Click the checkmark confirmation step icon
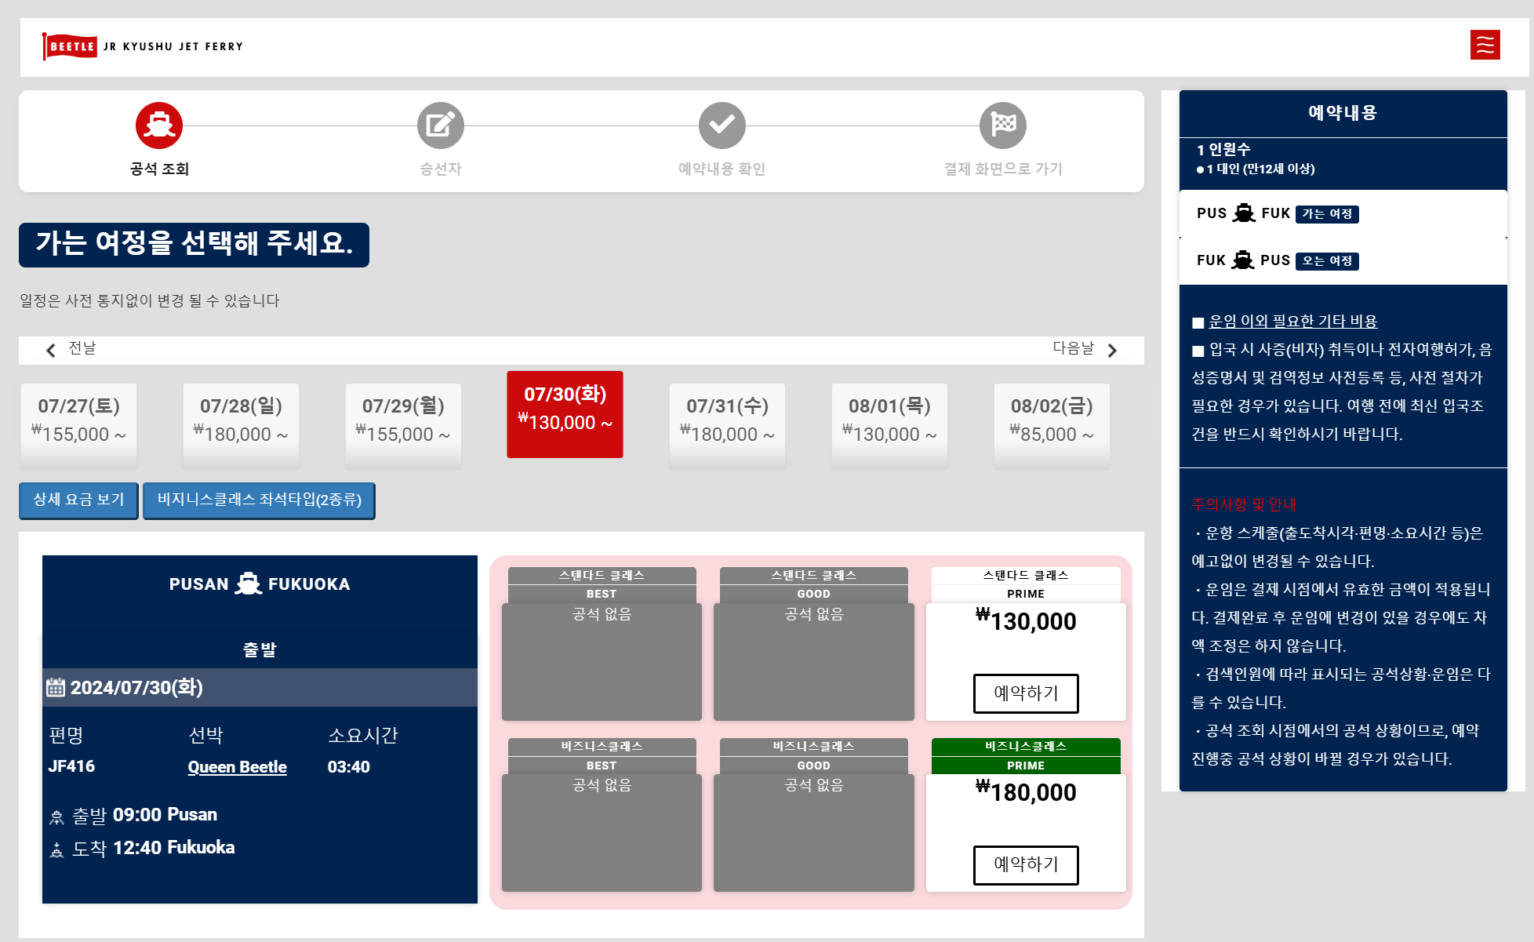 [x=722, y=125]
